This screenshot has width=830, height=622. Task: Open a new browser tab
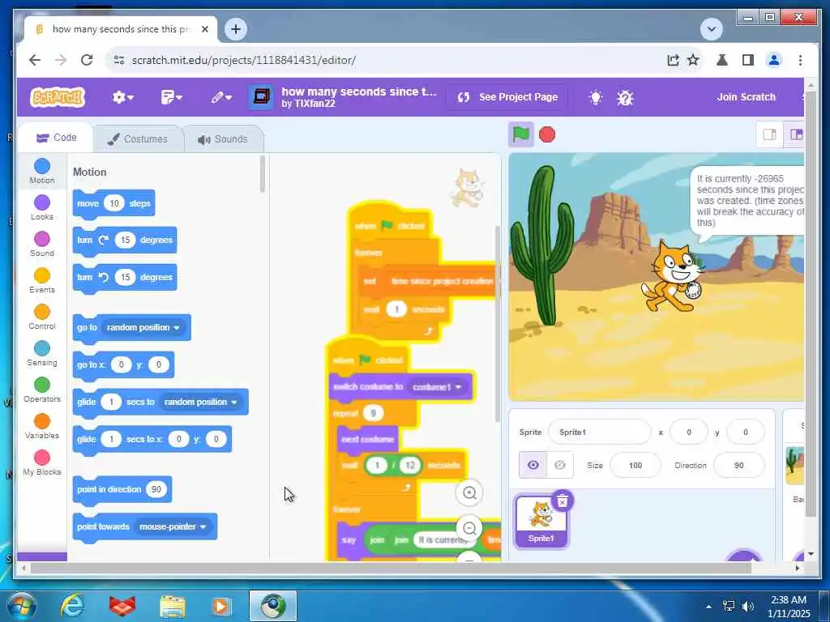pos(236,29)
